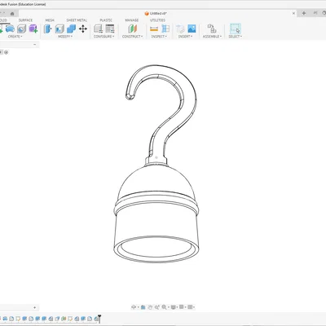Screen dimensions: 326x326
Task: Activate the window Select tool icon
Action: [236, 29]
